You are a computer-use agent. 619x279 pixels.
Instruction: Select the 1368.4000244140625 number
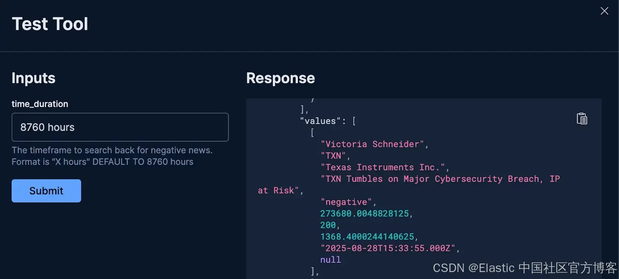coord(367,236)
